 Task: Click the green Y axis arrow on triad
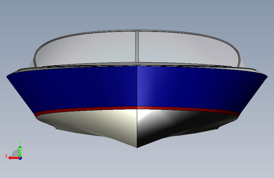tap(20, 152)
